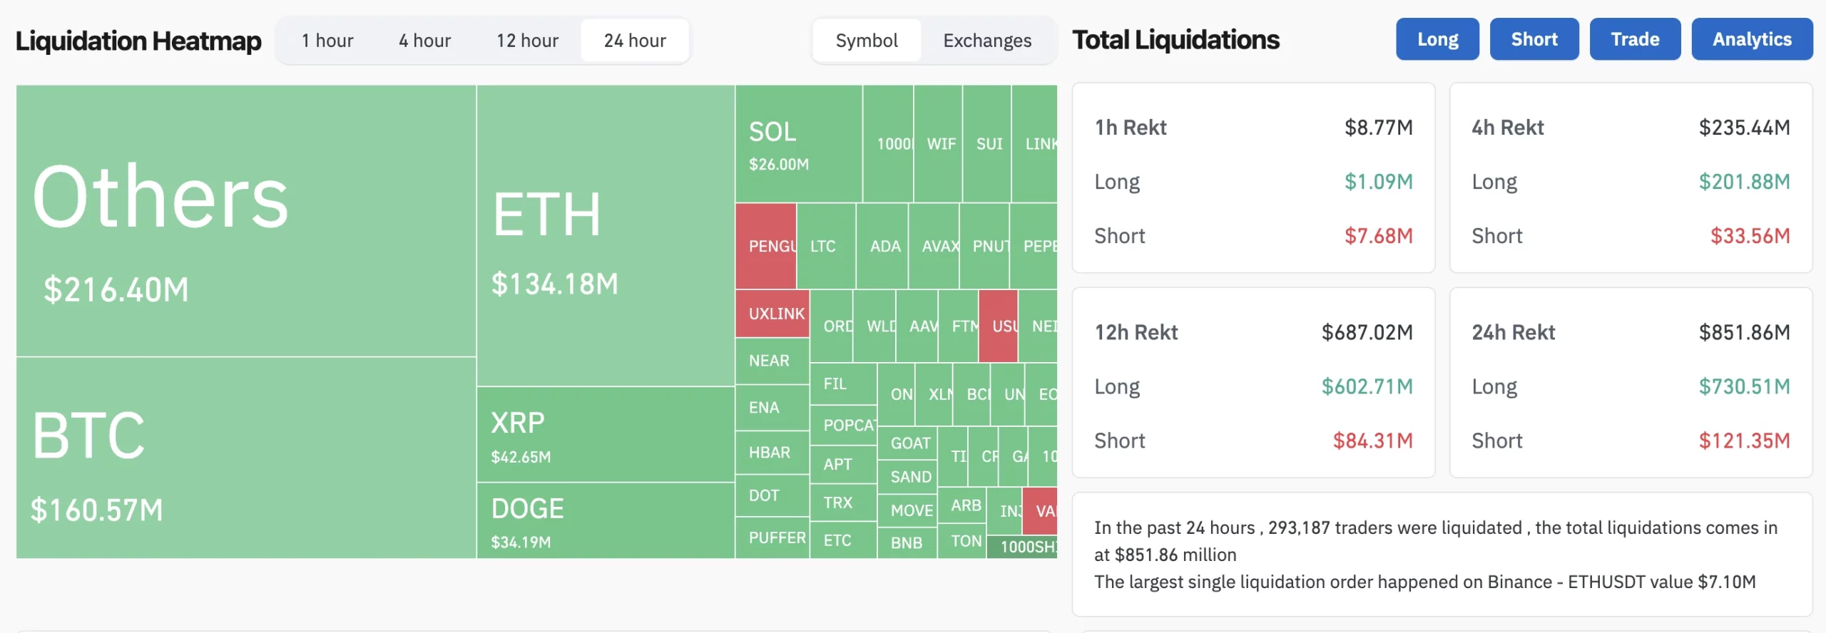Click the blue Short button
The width and height of the screenshot is (1826, 633).
point(1534,39)
